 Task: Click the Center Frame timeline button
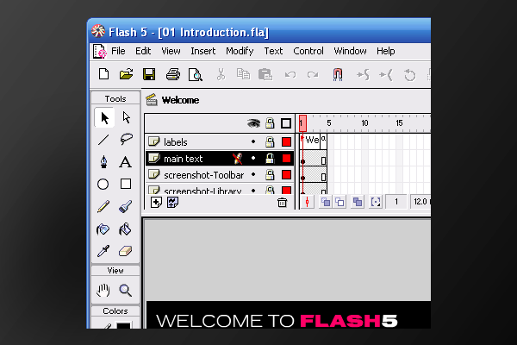pos(307,202)
